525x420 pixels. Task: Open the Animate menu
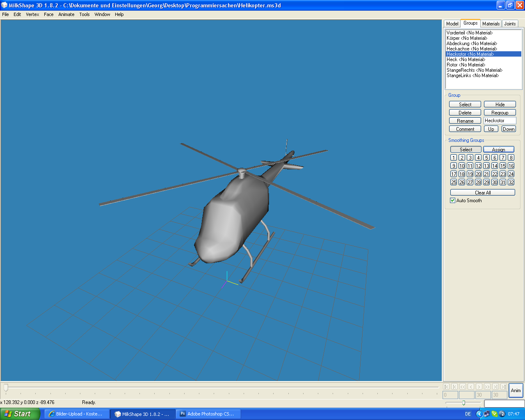click(66, 14)
